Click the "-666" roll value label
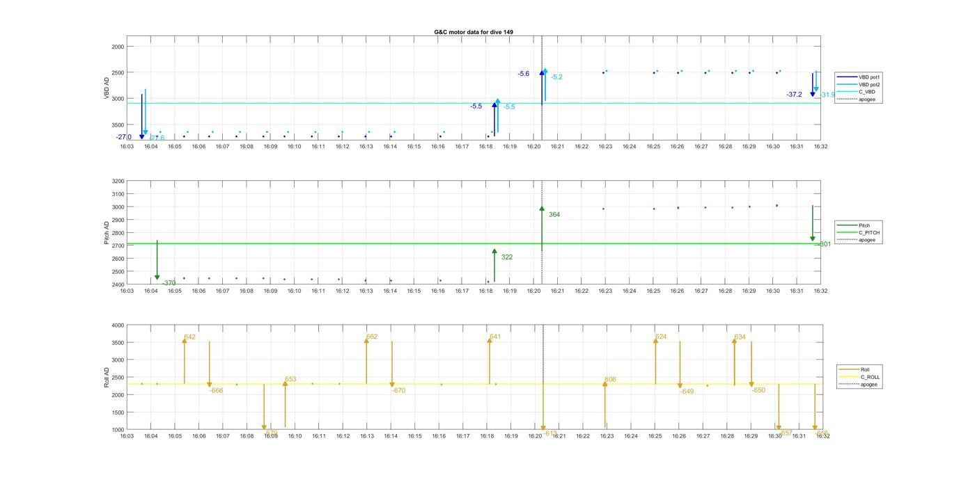975x482 pixels. click(x=217, y=391)
